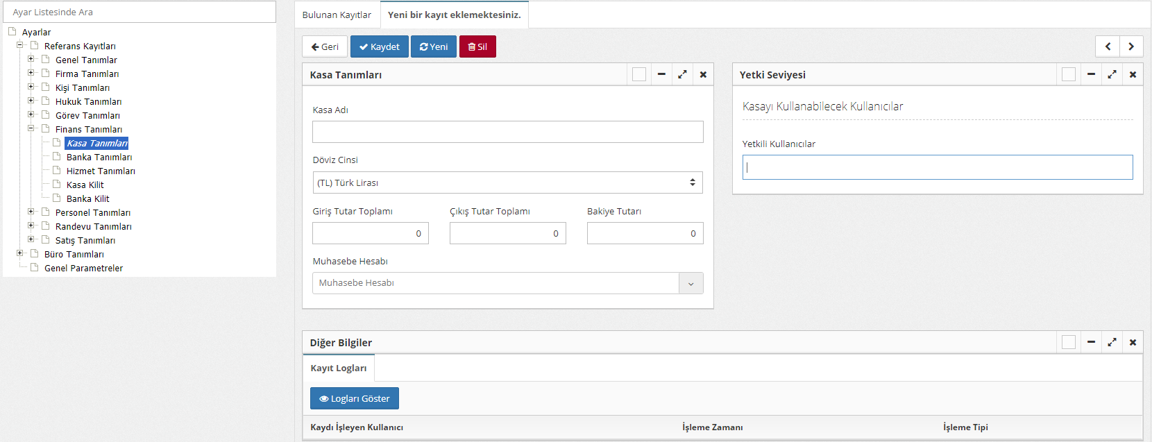Switch to Bulunan Kayıtlar tab
Screen dimensions: 1152x442
tap(337, 15)
